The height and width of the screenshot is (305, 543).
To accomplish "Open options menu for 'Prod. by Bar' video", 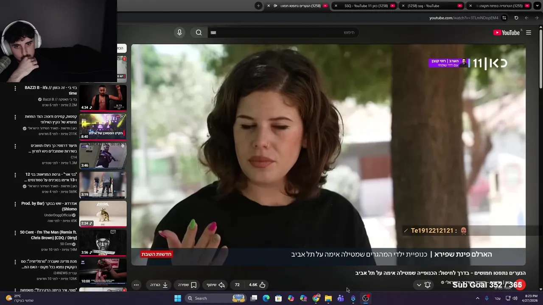I will [15, 204].
